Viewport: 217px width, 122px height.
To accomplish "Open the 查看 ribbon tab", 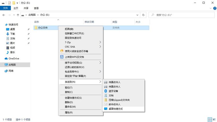I will pyautogui.click(x=36, y=8).
